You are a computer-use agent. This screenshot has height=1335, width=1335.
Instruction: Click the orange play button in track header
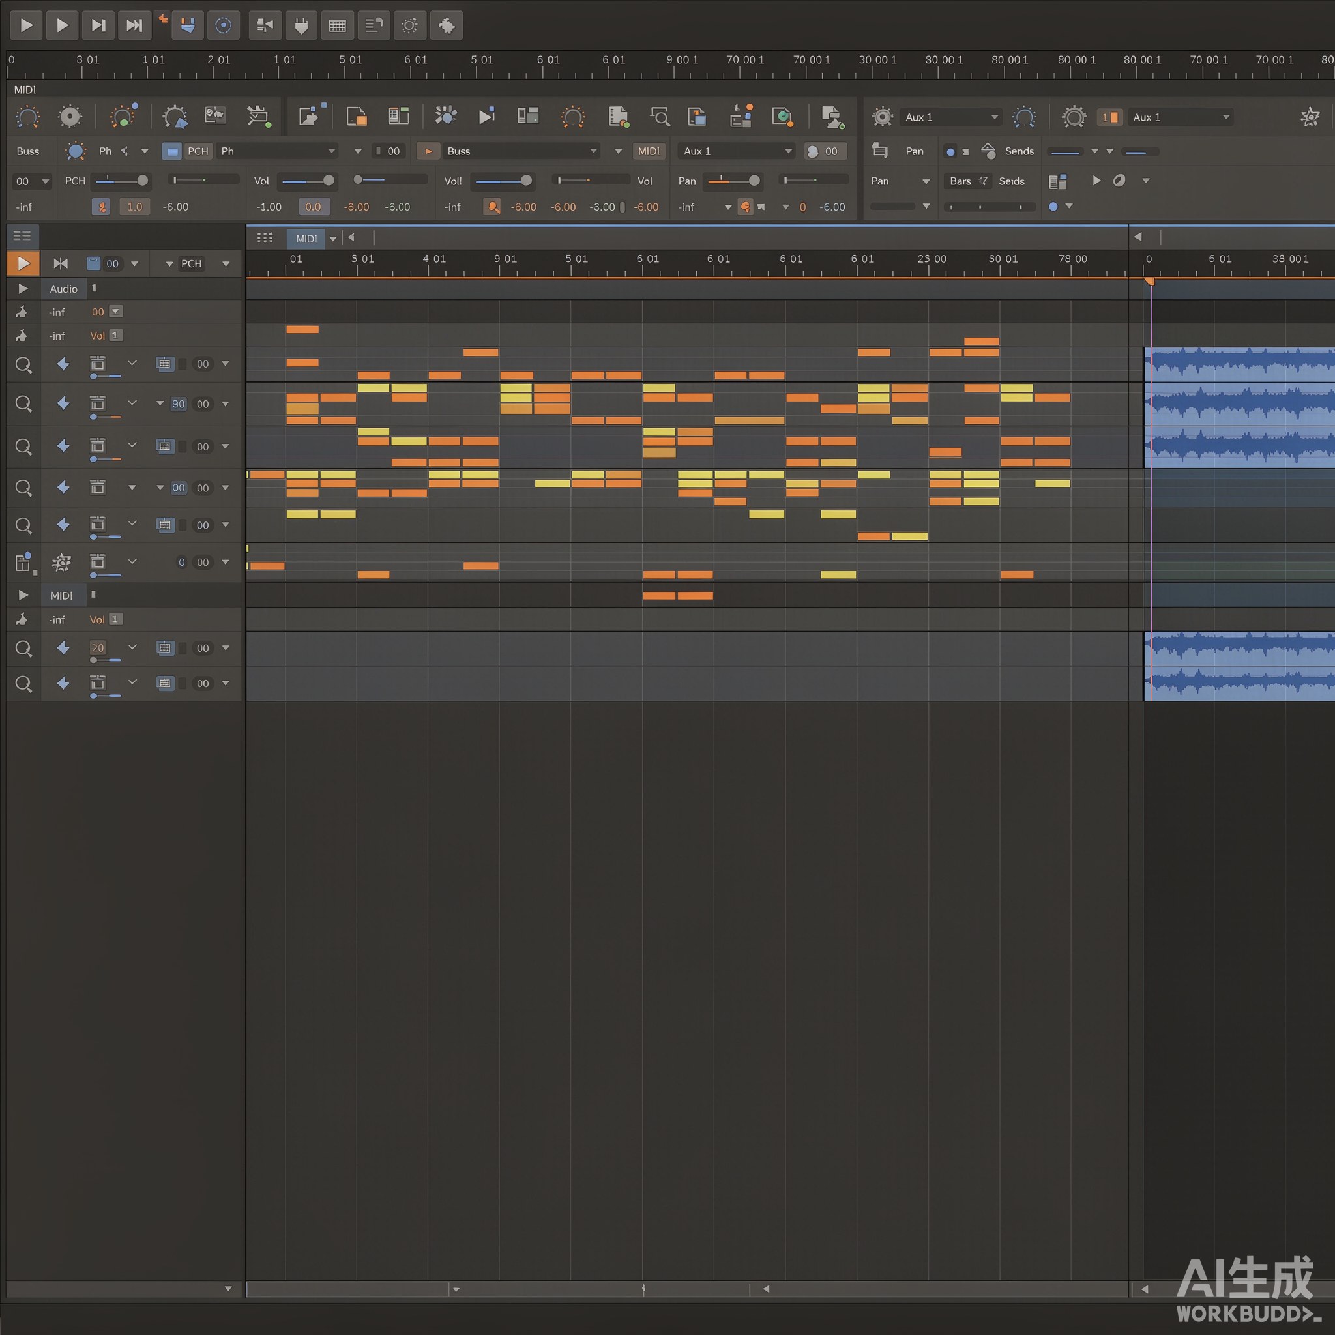23,263
